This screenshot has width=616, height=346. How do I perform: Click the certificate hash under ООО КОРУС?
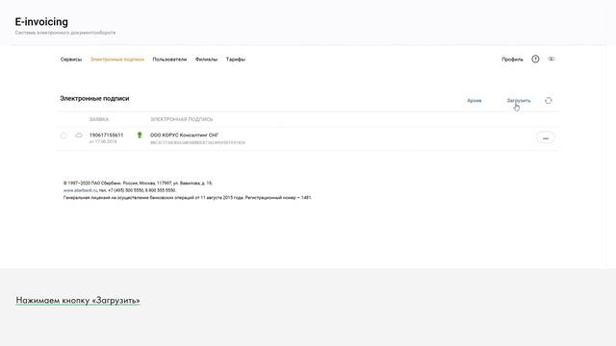[x=197, y=142]
